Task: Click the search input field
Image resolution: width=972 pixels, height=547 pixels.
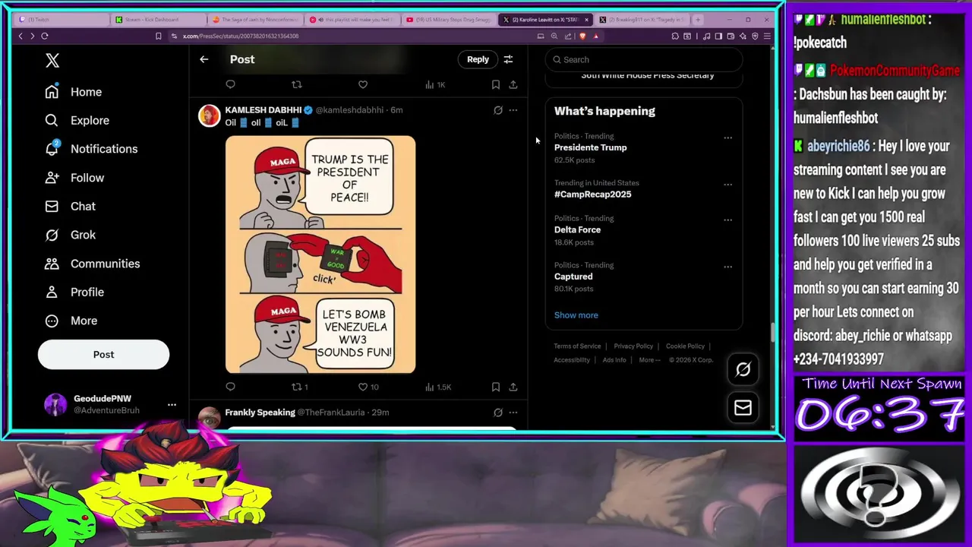Action: tap(644, 59)
